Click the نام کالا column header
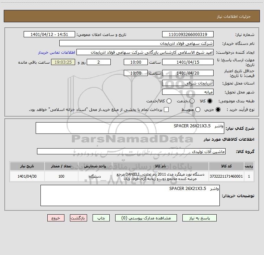Viewport: 264px width, 255px height. click(x=160, y=166)
